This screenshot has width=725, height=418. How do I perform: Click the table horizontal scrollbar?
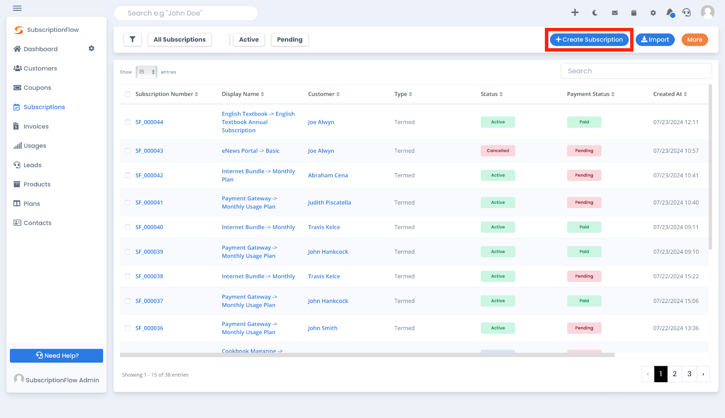pos(367,355)
